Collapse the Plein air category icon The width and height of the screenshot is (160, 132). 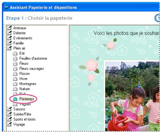pyautogui.click(x=9, y=48)
